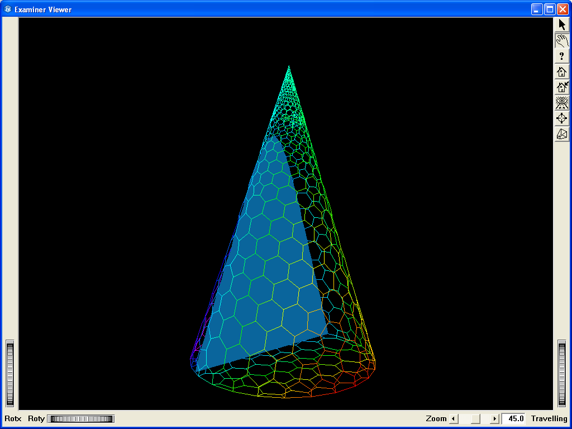Click the Zoom value field showing 45.0
This screenshot has width=572, height=429.
point(513,419)
